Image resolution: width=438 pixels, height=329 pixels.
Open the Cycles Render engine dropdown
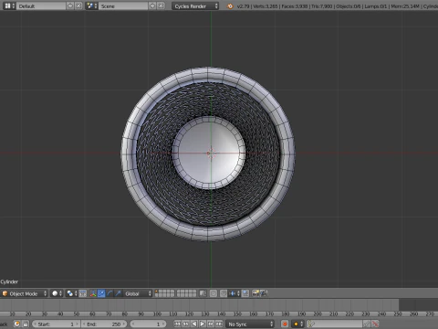[195, 5]
